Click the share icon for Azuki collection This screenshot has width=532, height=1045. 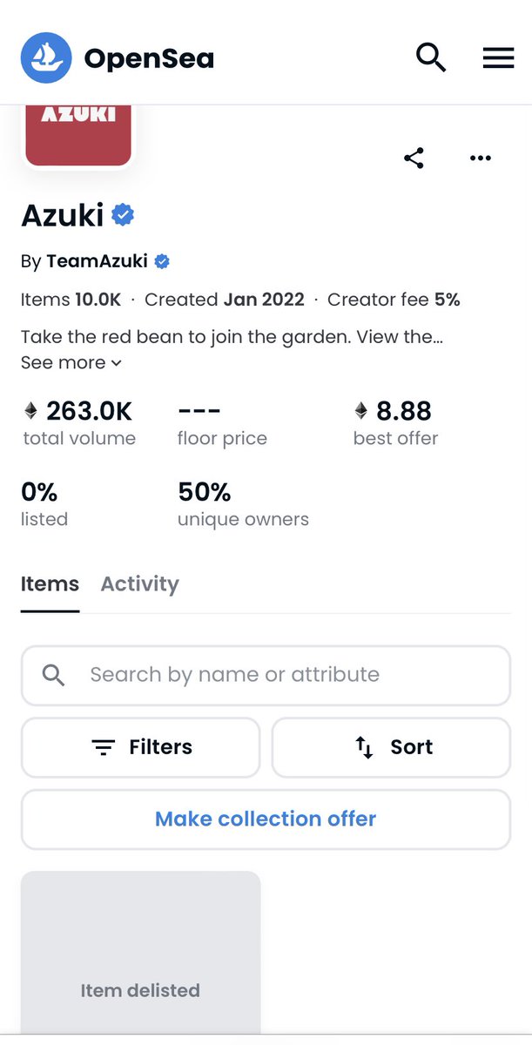pos(414,158)
